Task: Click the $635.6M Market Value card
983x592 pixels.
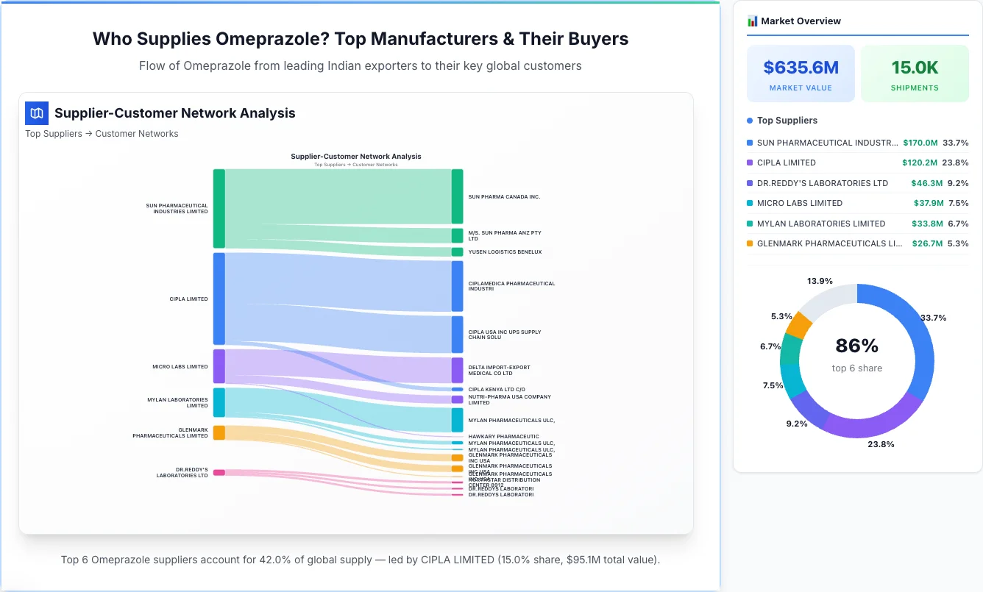Action: (x=801, y=73)
